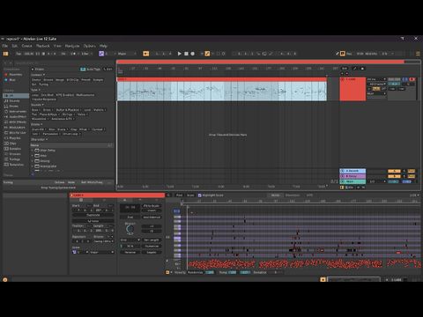The width and height of the screenshot is (423, 317).
Task: Open the Groove dropdown in clip view
Action: pos(103,241)
